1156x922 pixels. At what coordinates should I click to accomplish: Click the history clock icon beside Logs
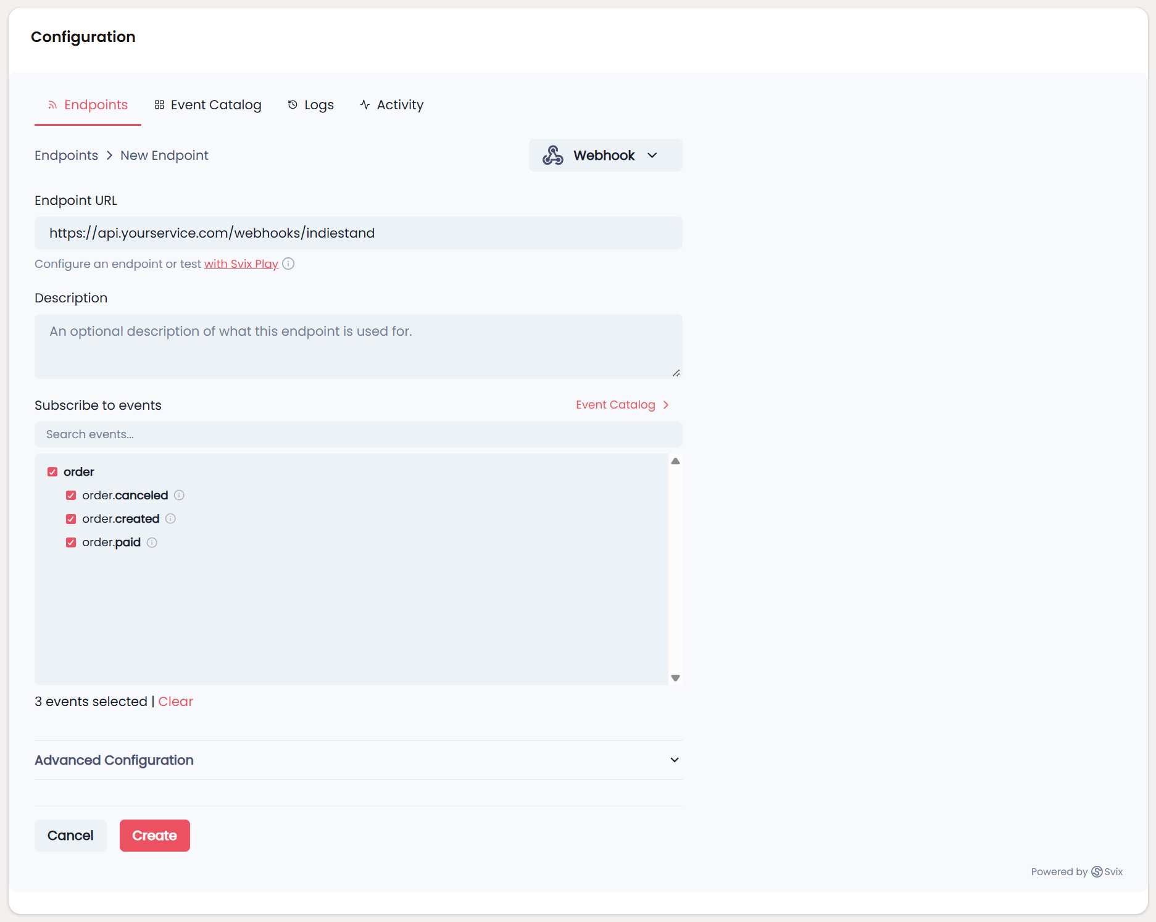pos(292,104)
